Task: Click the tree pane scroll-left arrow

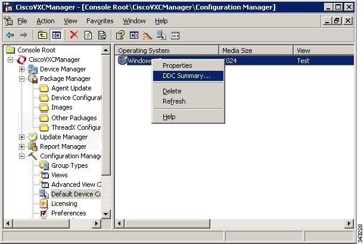Action: (x=8, y=224)
